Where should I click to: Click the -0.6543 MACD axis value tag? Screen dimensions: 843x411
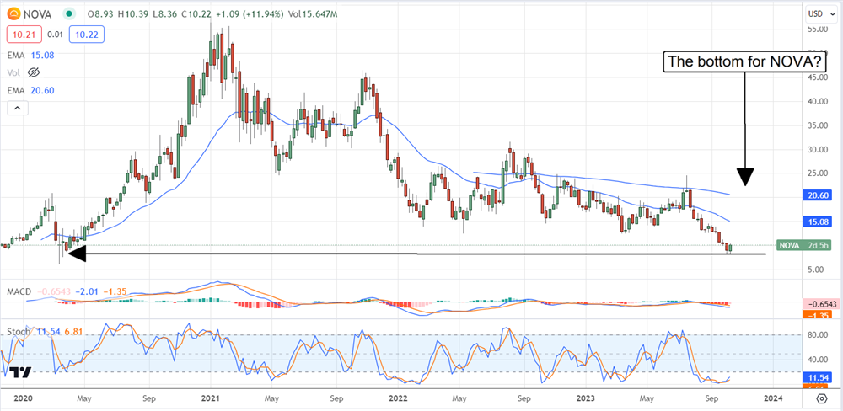coord(820,303)
